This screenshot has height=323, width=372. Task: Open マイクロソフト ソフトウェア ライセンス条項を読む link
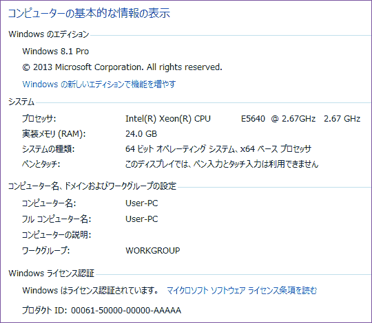[242, 290]
